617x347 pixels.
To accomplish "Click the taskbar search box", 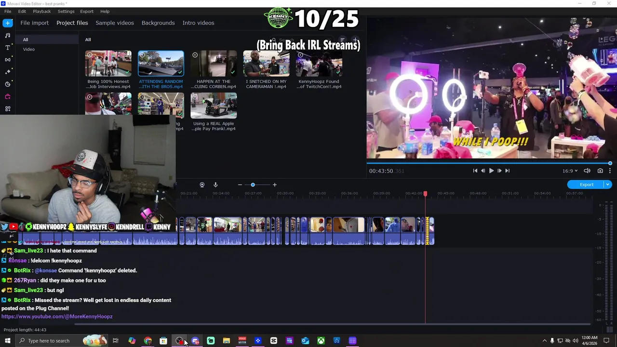I will [63, 341].
